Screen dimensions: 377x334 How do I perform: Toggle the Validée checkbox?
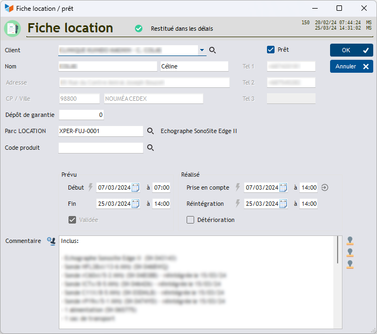(x=72, y=220)
